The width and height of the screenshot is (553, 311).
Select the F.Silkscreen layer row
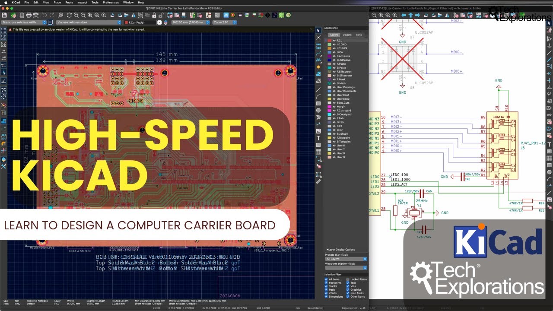click(347, 71)
